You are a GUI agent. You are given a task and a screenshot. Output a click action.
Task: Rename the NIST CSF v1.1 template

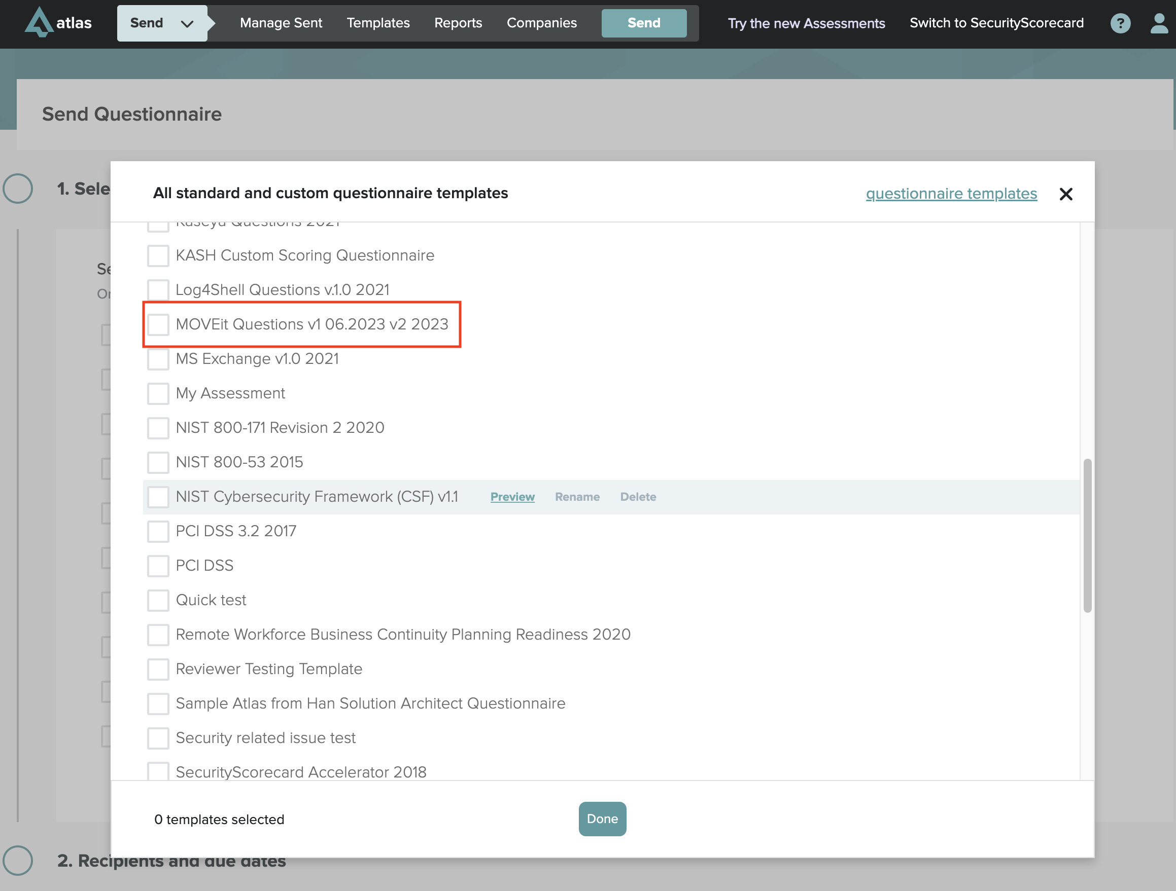[577, 497]
